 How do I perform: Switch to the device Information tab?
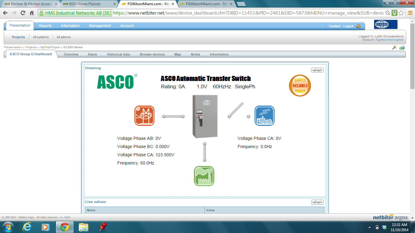[x=219, y=55]
